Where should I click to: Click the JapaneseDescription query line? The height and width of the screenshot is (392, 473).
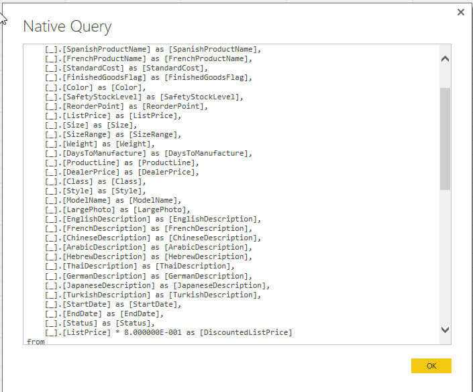click(157, 285)
